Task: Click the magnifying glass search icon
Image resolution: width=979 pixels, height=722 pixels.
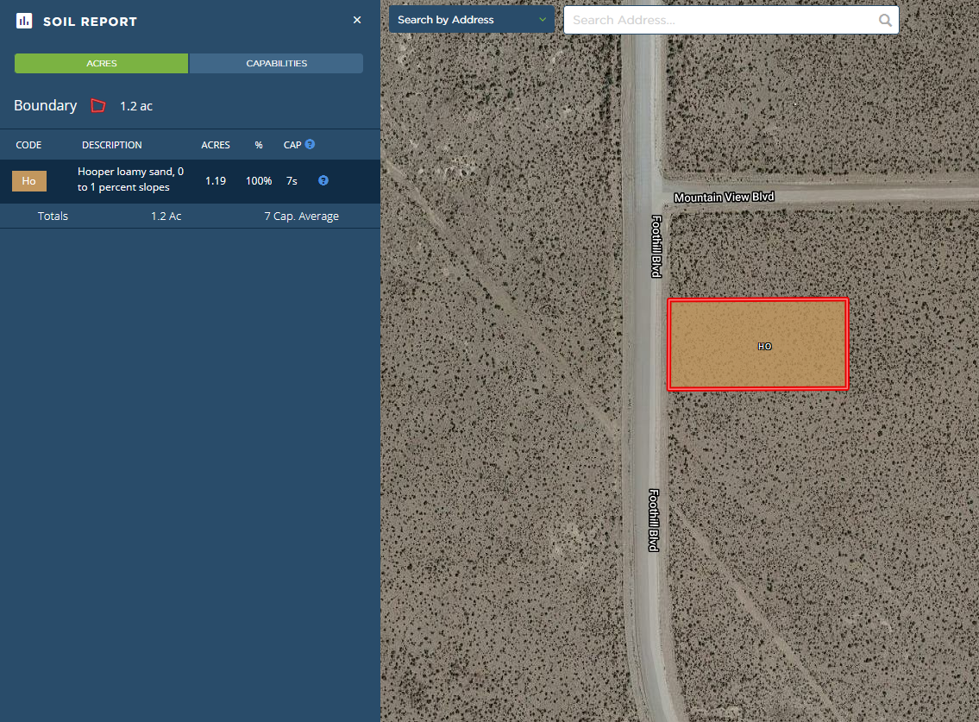Action: pyautogui.click(x=885, y=20)
